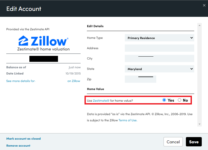Click the Address input field

coord(159,48)
